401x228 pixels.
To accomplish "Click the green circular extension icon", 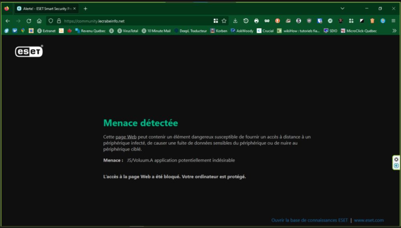I will click(330, 21).
